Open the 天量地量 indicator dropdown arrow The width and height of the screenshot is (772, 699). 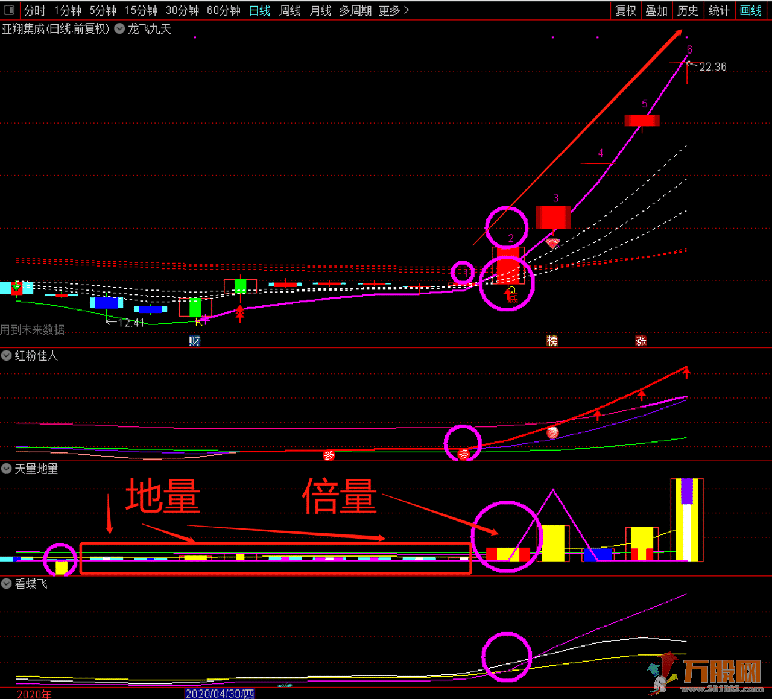(7, 469)
